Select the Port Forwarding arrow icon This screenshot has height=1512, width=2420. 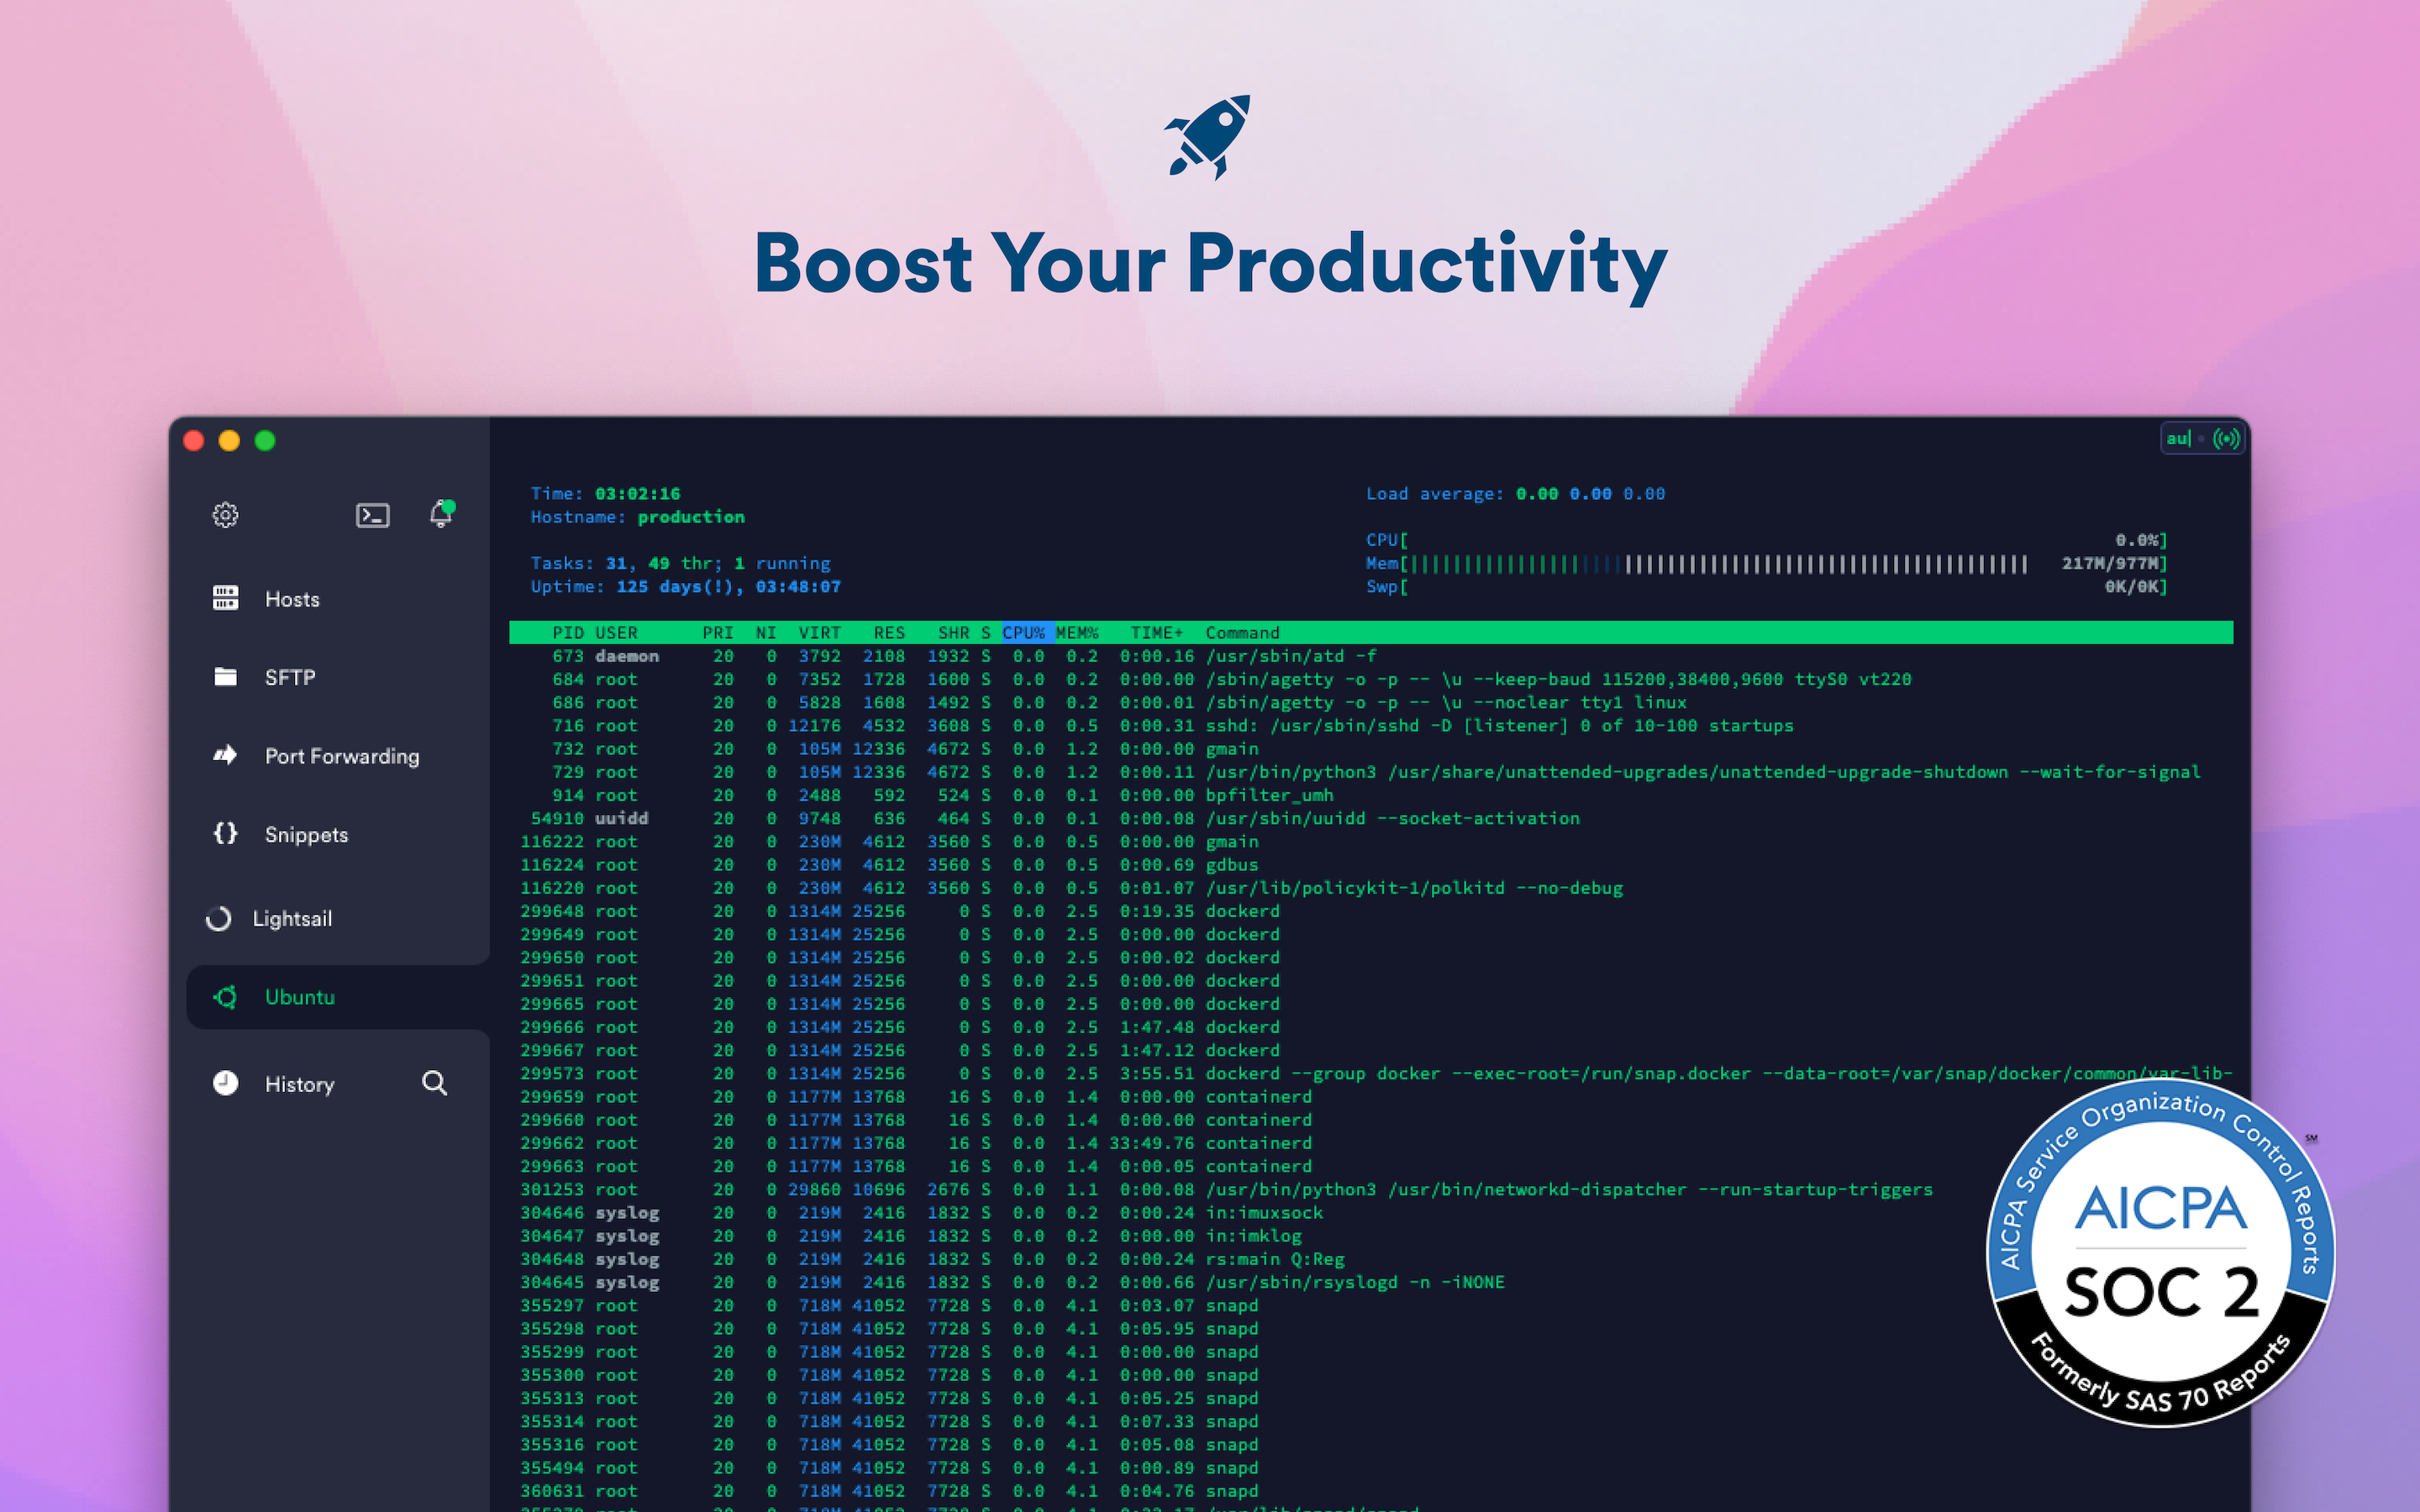(225, 756)
